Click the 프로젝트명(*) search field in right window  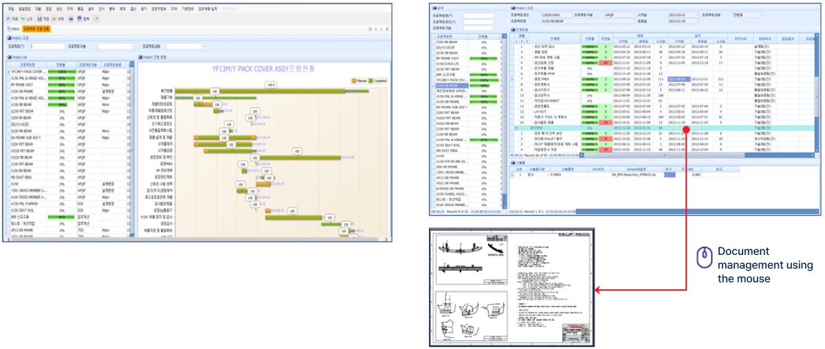[x=478, y=15]
